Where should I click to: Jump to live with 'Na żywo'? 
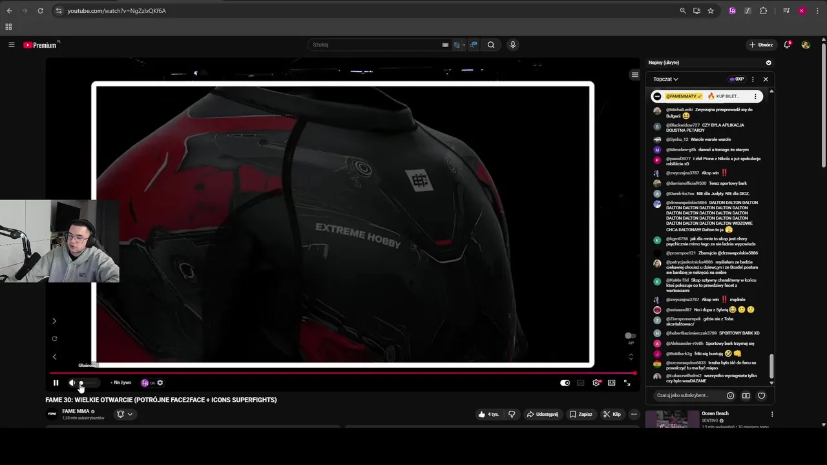point(121,383)
